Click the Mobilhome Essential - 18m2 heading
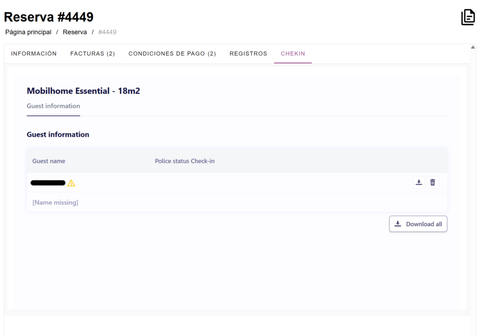The image size is (485, 336). (83, 91)
